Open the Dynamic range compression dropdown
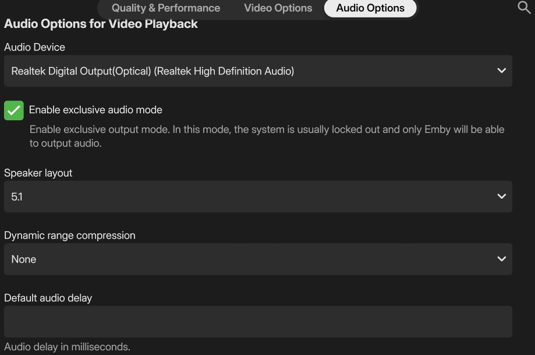Viewport: 535px width, 355px height. pyautogui.click(x=258, y=259)
